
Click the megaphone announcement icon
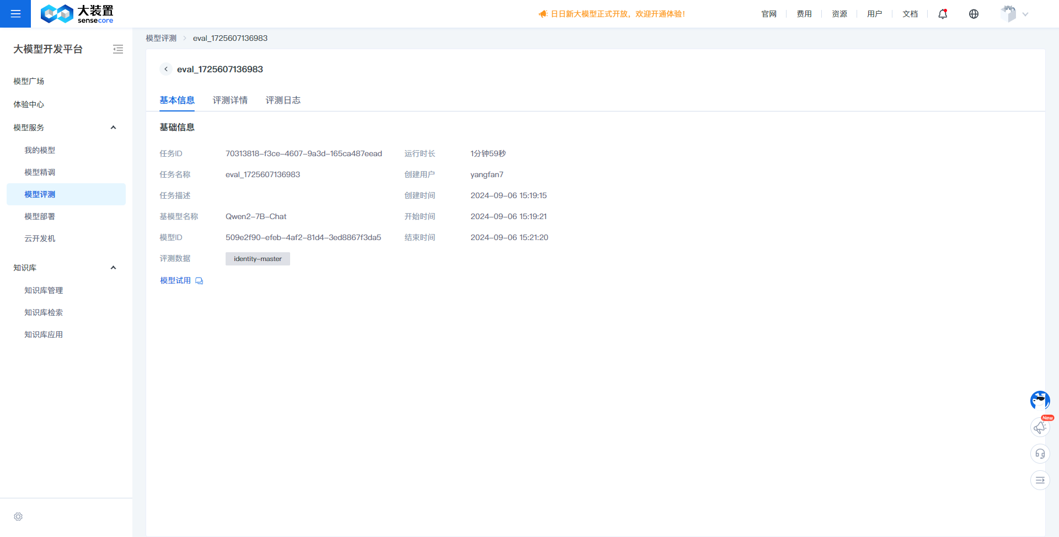(x=1040, y=428)
